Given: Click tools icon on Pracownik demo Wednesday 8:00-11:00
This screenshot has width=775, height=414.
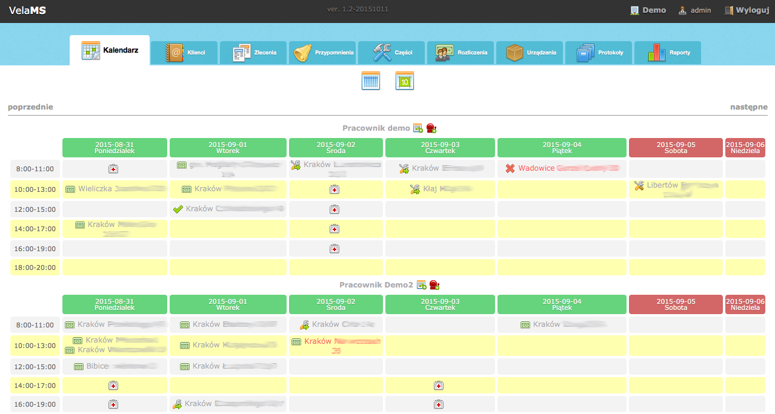Looking at the screenshot, I should [296, 165].
